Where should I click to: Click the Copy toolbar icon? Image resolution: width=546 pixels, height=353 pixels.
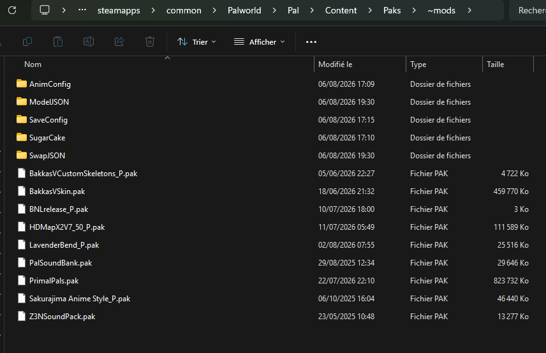tap(27, 42)
